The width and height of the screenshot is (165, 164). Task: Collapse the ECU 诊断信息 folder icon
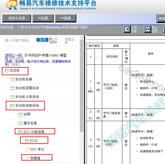21,132
